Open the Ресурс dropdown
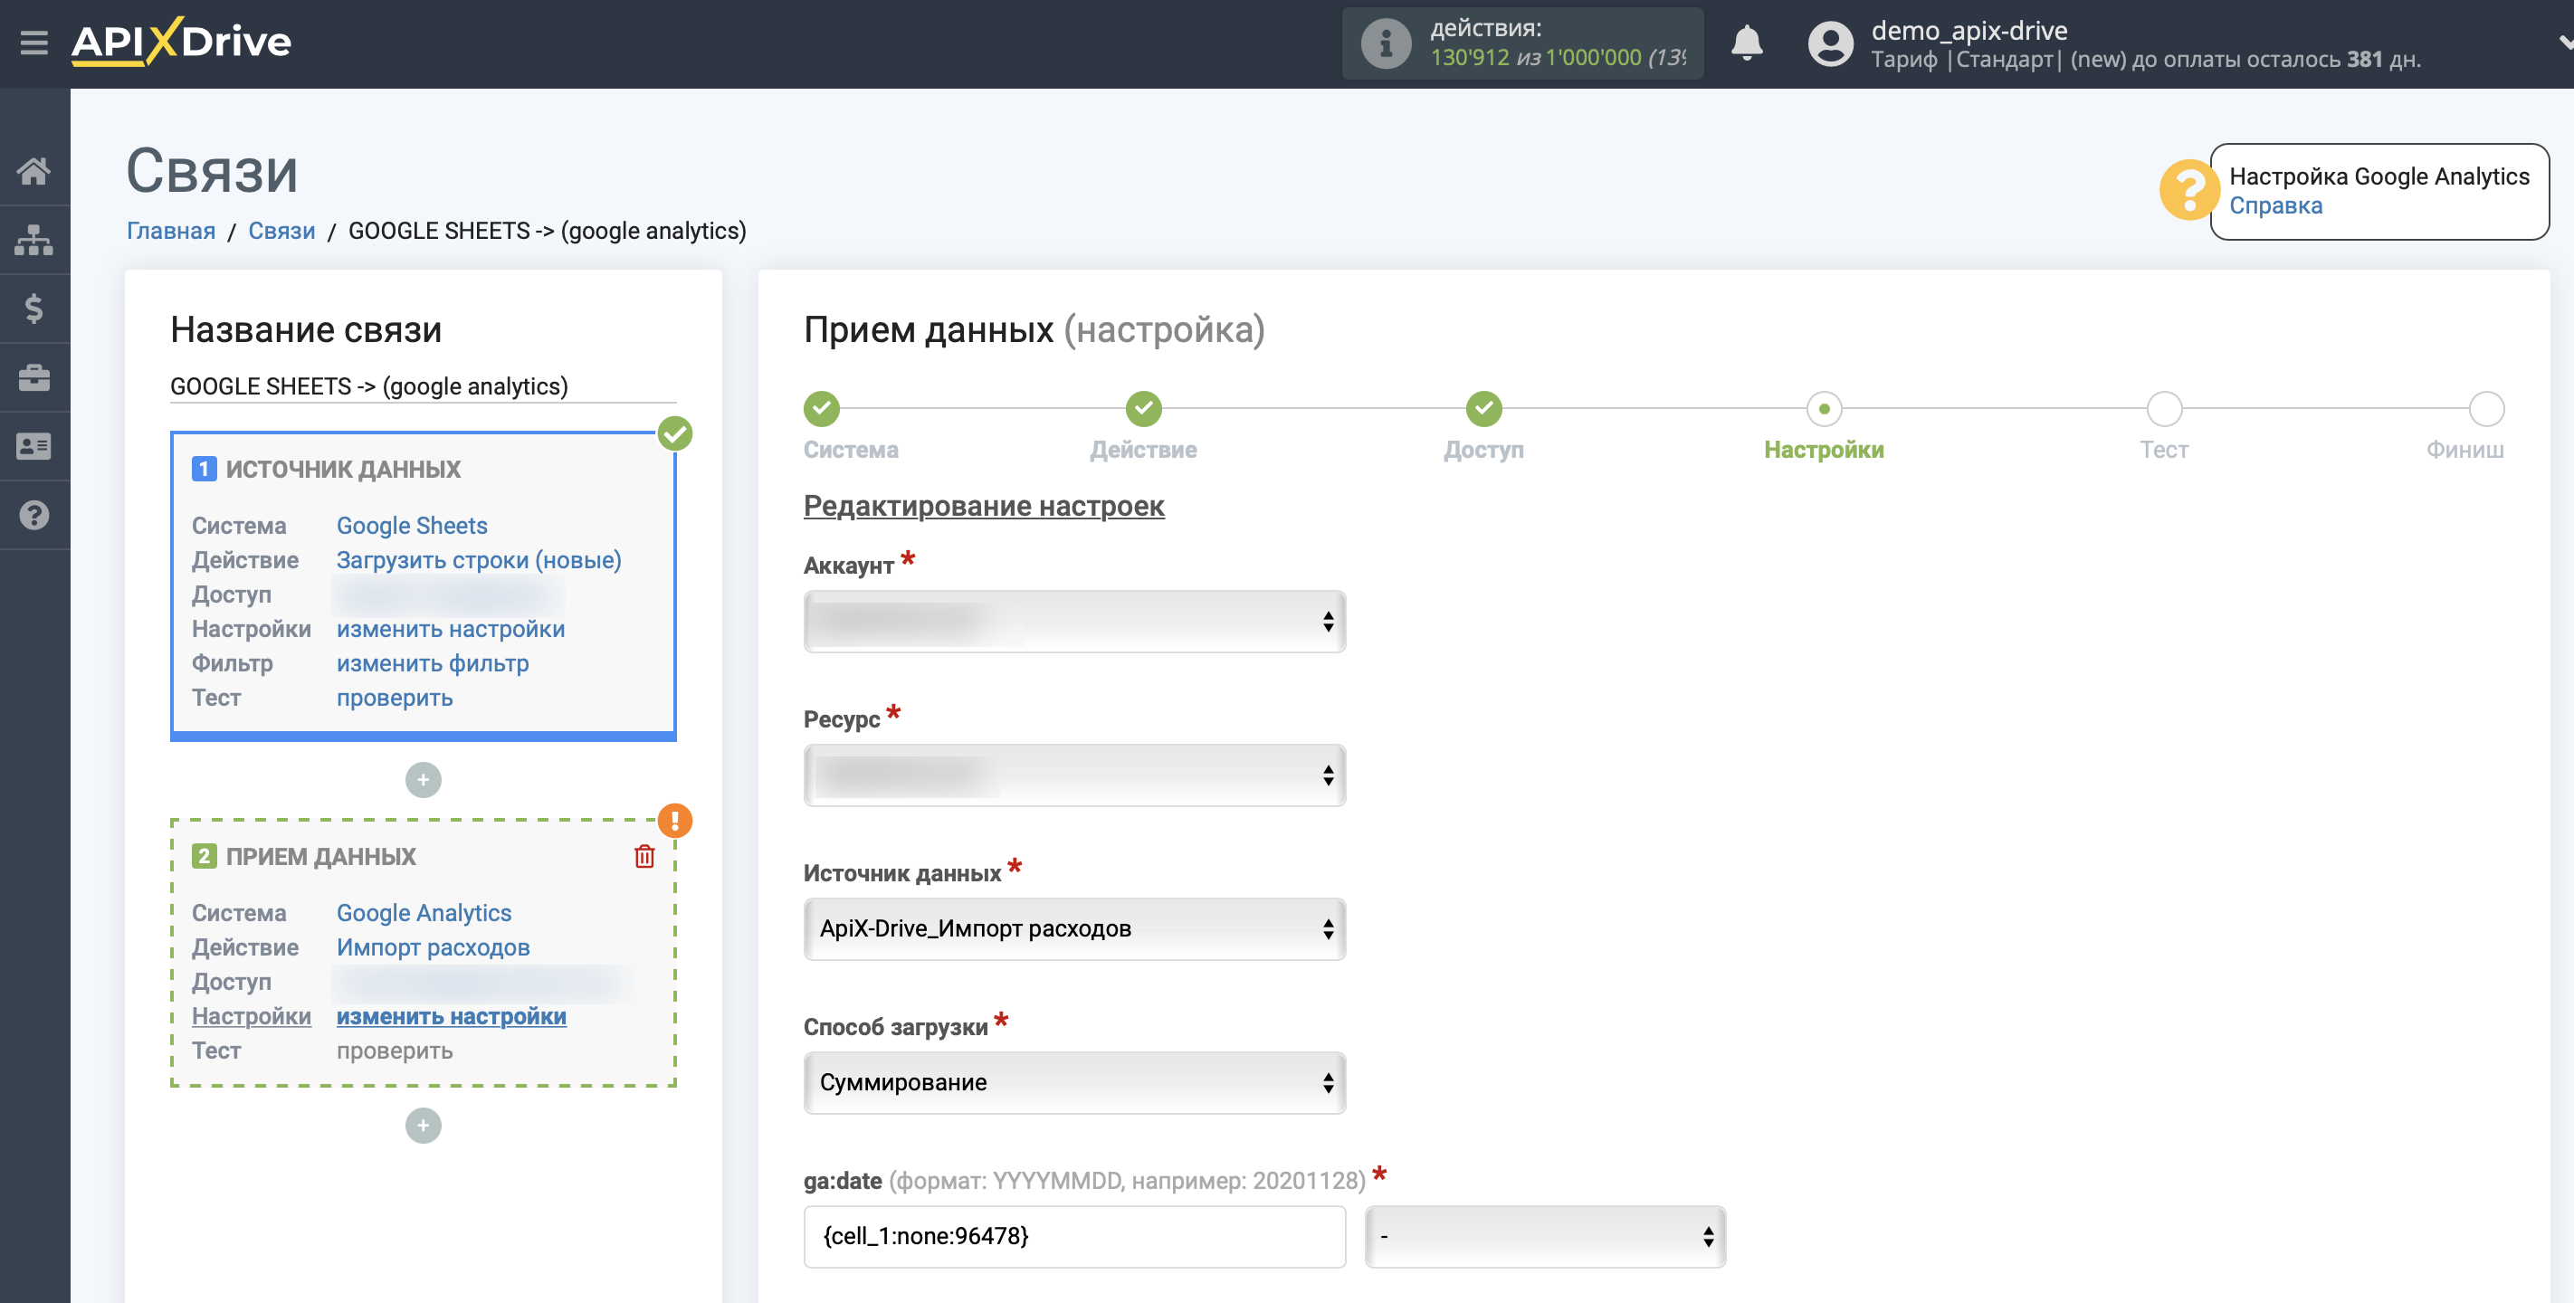The height and width of the screenshot is (1303, 2574). [1074, 775]
